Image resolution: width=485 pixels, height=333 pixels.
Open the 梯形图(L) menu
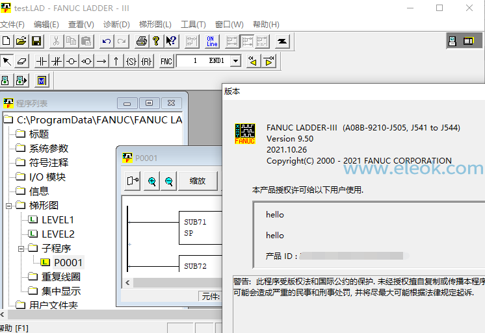155,24
